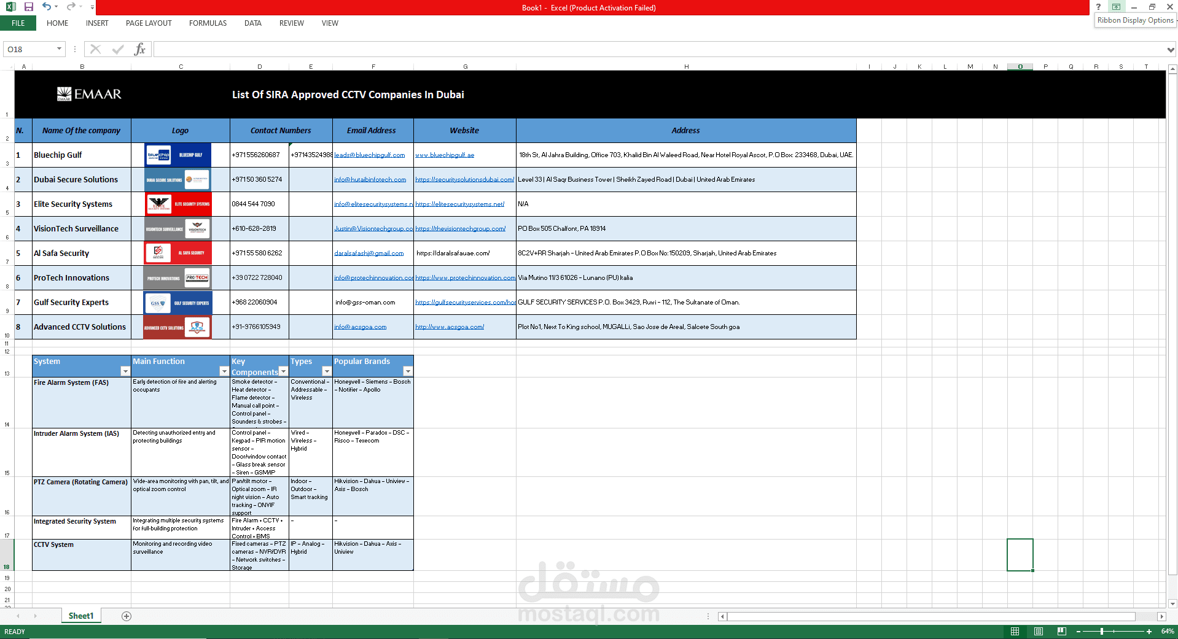The image size is (1178, 639).
Task: Open the leads@bluechipgulf.com email link
Action: click(x=369, y=155)
